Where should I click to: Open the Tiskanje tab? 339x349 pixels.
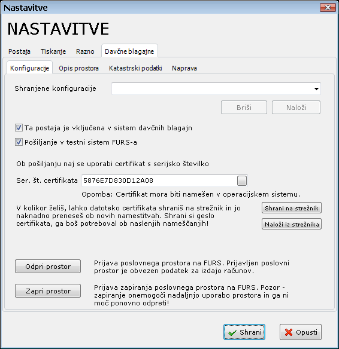[x=53, y=51]
